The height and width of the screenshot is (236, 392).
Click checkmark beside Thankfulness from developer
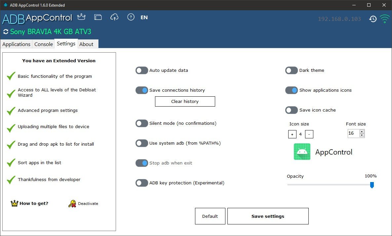pos(11,179)
